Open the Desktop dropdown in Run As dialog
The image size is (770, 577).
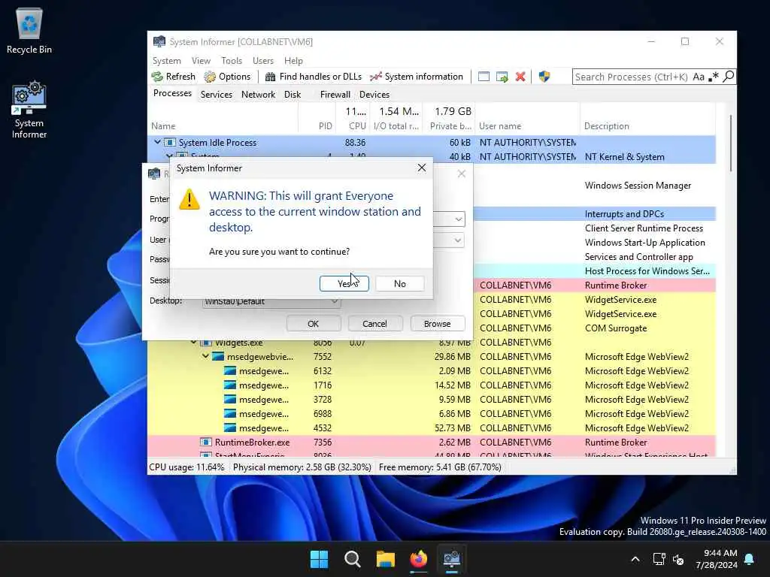coord(334,301)
